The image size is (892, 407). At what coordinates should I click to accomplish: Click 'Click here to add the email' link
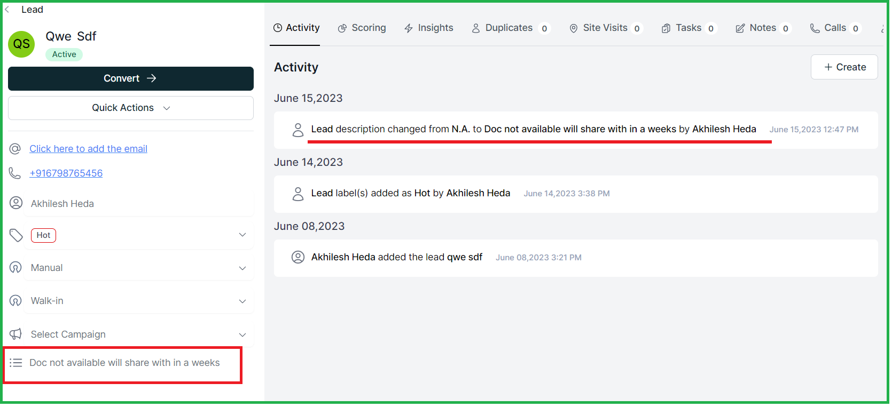click(x=88, y=149)
